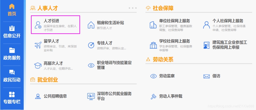The image size is (256, 110).
Task: Open 学校社保网上服务 link
Action: click(x=175, y=41)
